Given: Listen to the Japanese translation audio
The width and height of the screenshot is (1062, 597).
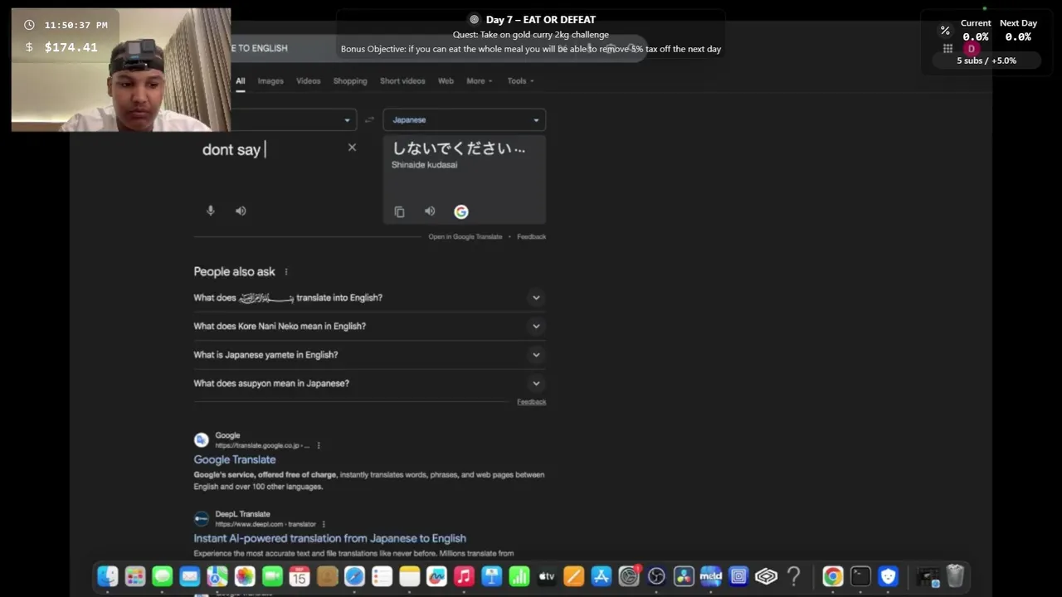Looking at the screenshot, I should pyautogui.click(x=430, y=211).
